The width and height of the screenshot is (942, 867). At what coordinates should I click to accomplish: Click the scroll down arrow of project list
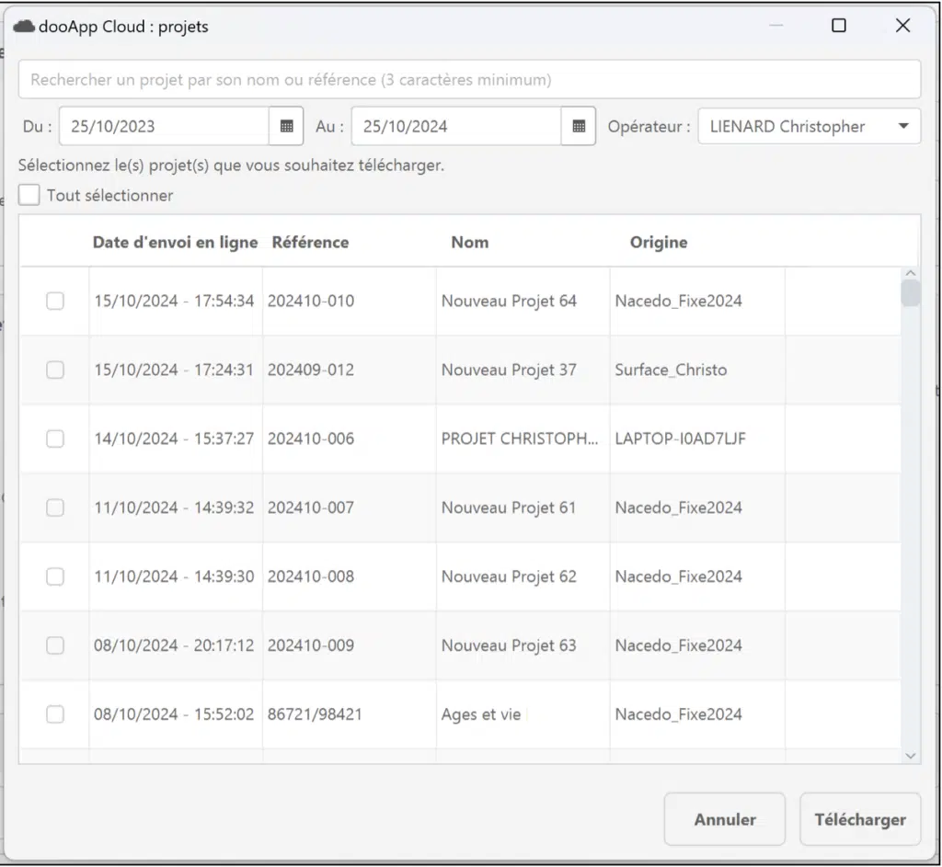[x=910, y=756]
